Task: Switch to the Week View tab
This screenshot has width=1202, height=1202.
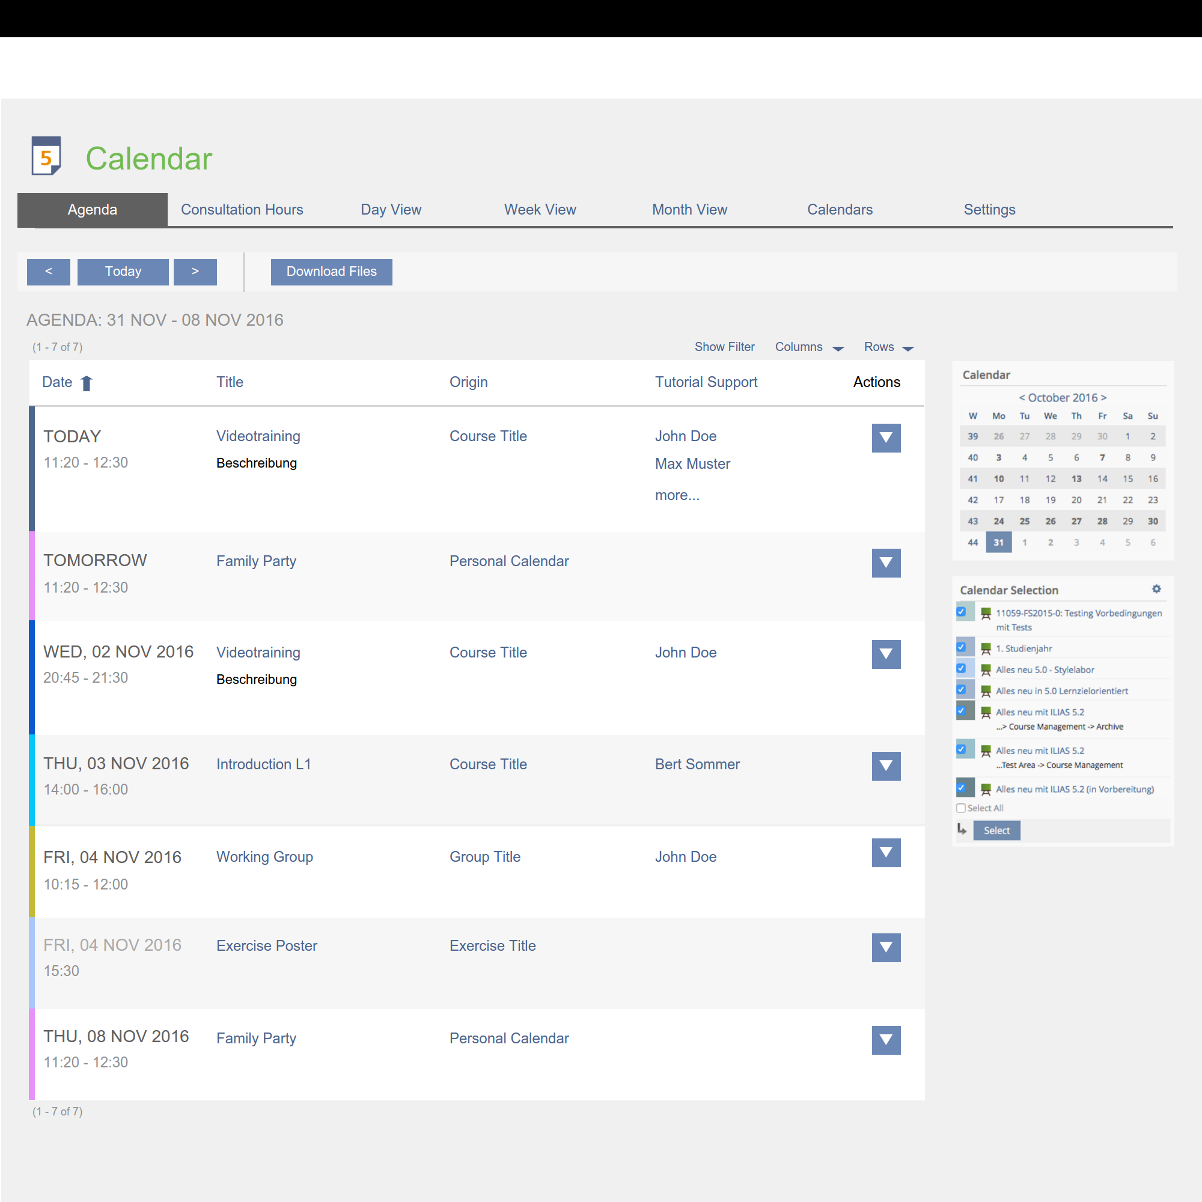Action: (x=540, y=210)
